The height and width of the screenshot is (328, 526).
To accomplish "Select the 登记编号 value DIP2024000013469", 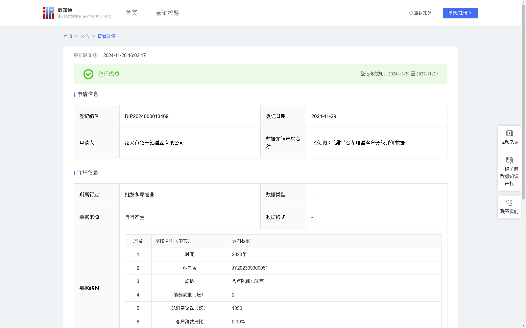I will click(x=146, y=116).
